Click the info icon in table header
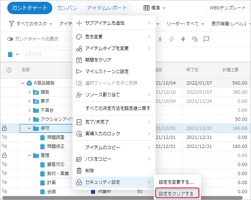The height and width of the screenshot is (200, 251). [x=9, y=69]
